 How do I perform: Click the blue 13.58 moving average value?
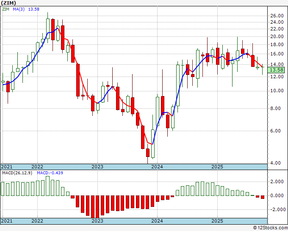pos(33,9)
